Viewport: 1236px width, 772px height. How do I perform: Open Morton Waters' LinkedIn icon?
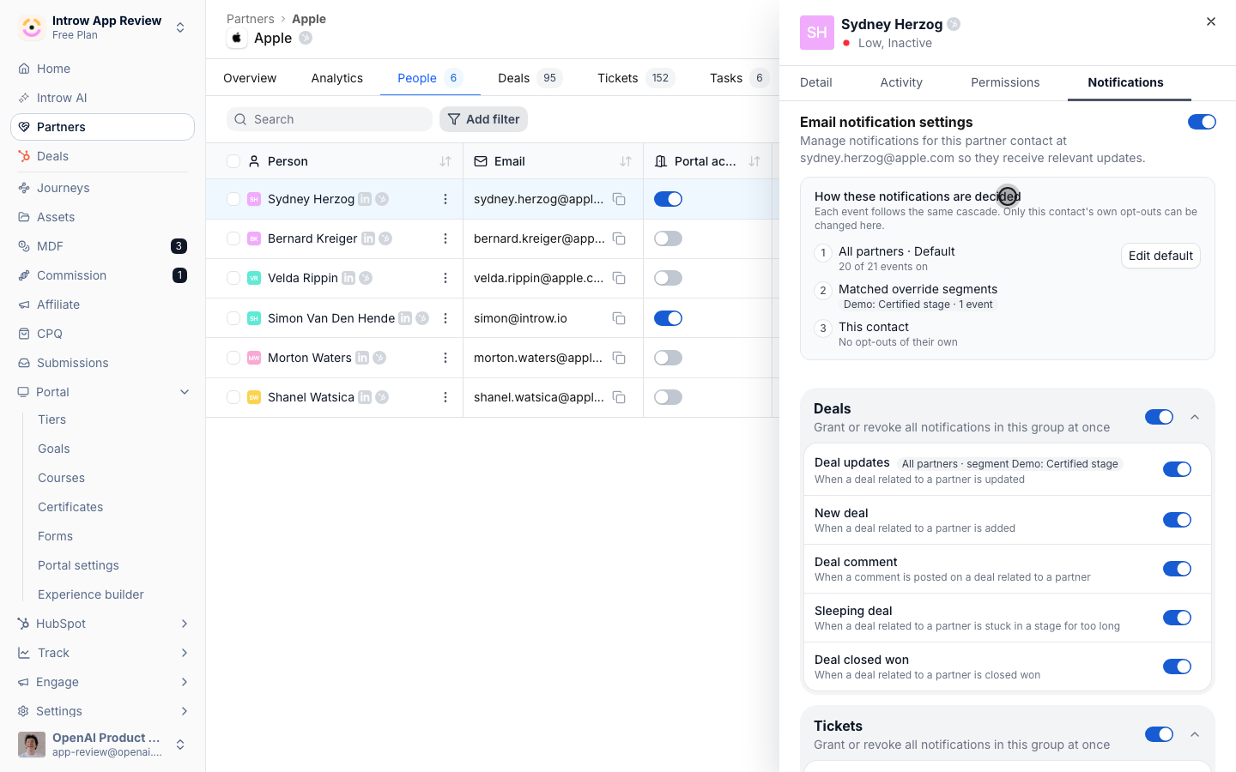pyautogui.click(x=362, y=358)
